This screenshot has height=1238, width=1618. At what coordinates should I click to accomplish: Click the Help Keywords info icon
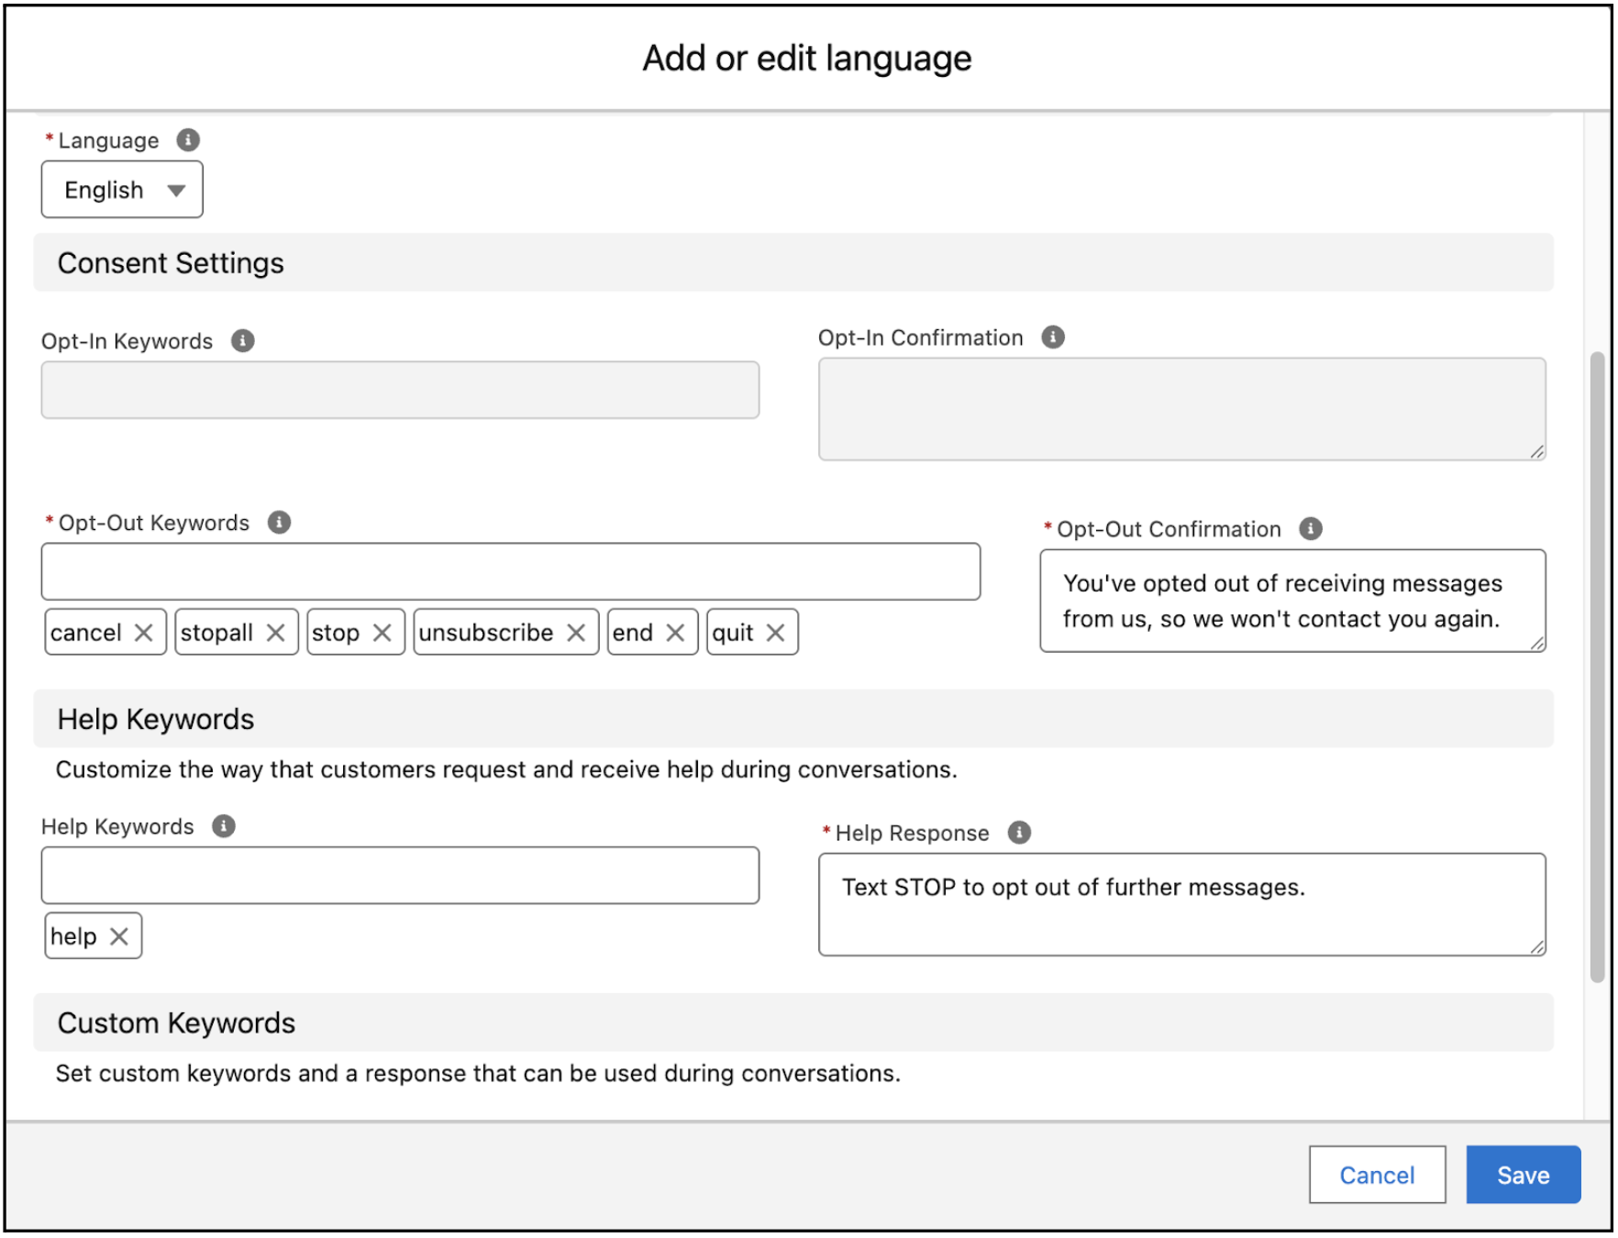(221, 825)
